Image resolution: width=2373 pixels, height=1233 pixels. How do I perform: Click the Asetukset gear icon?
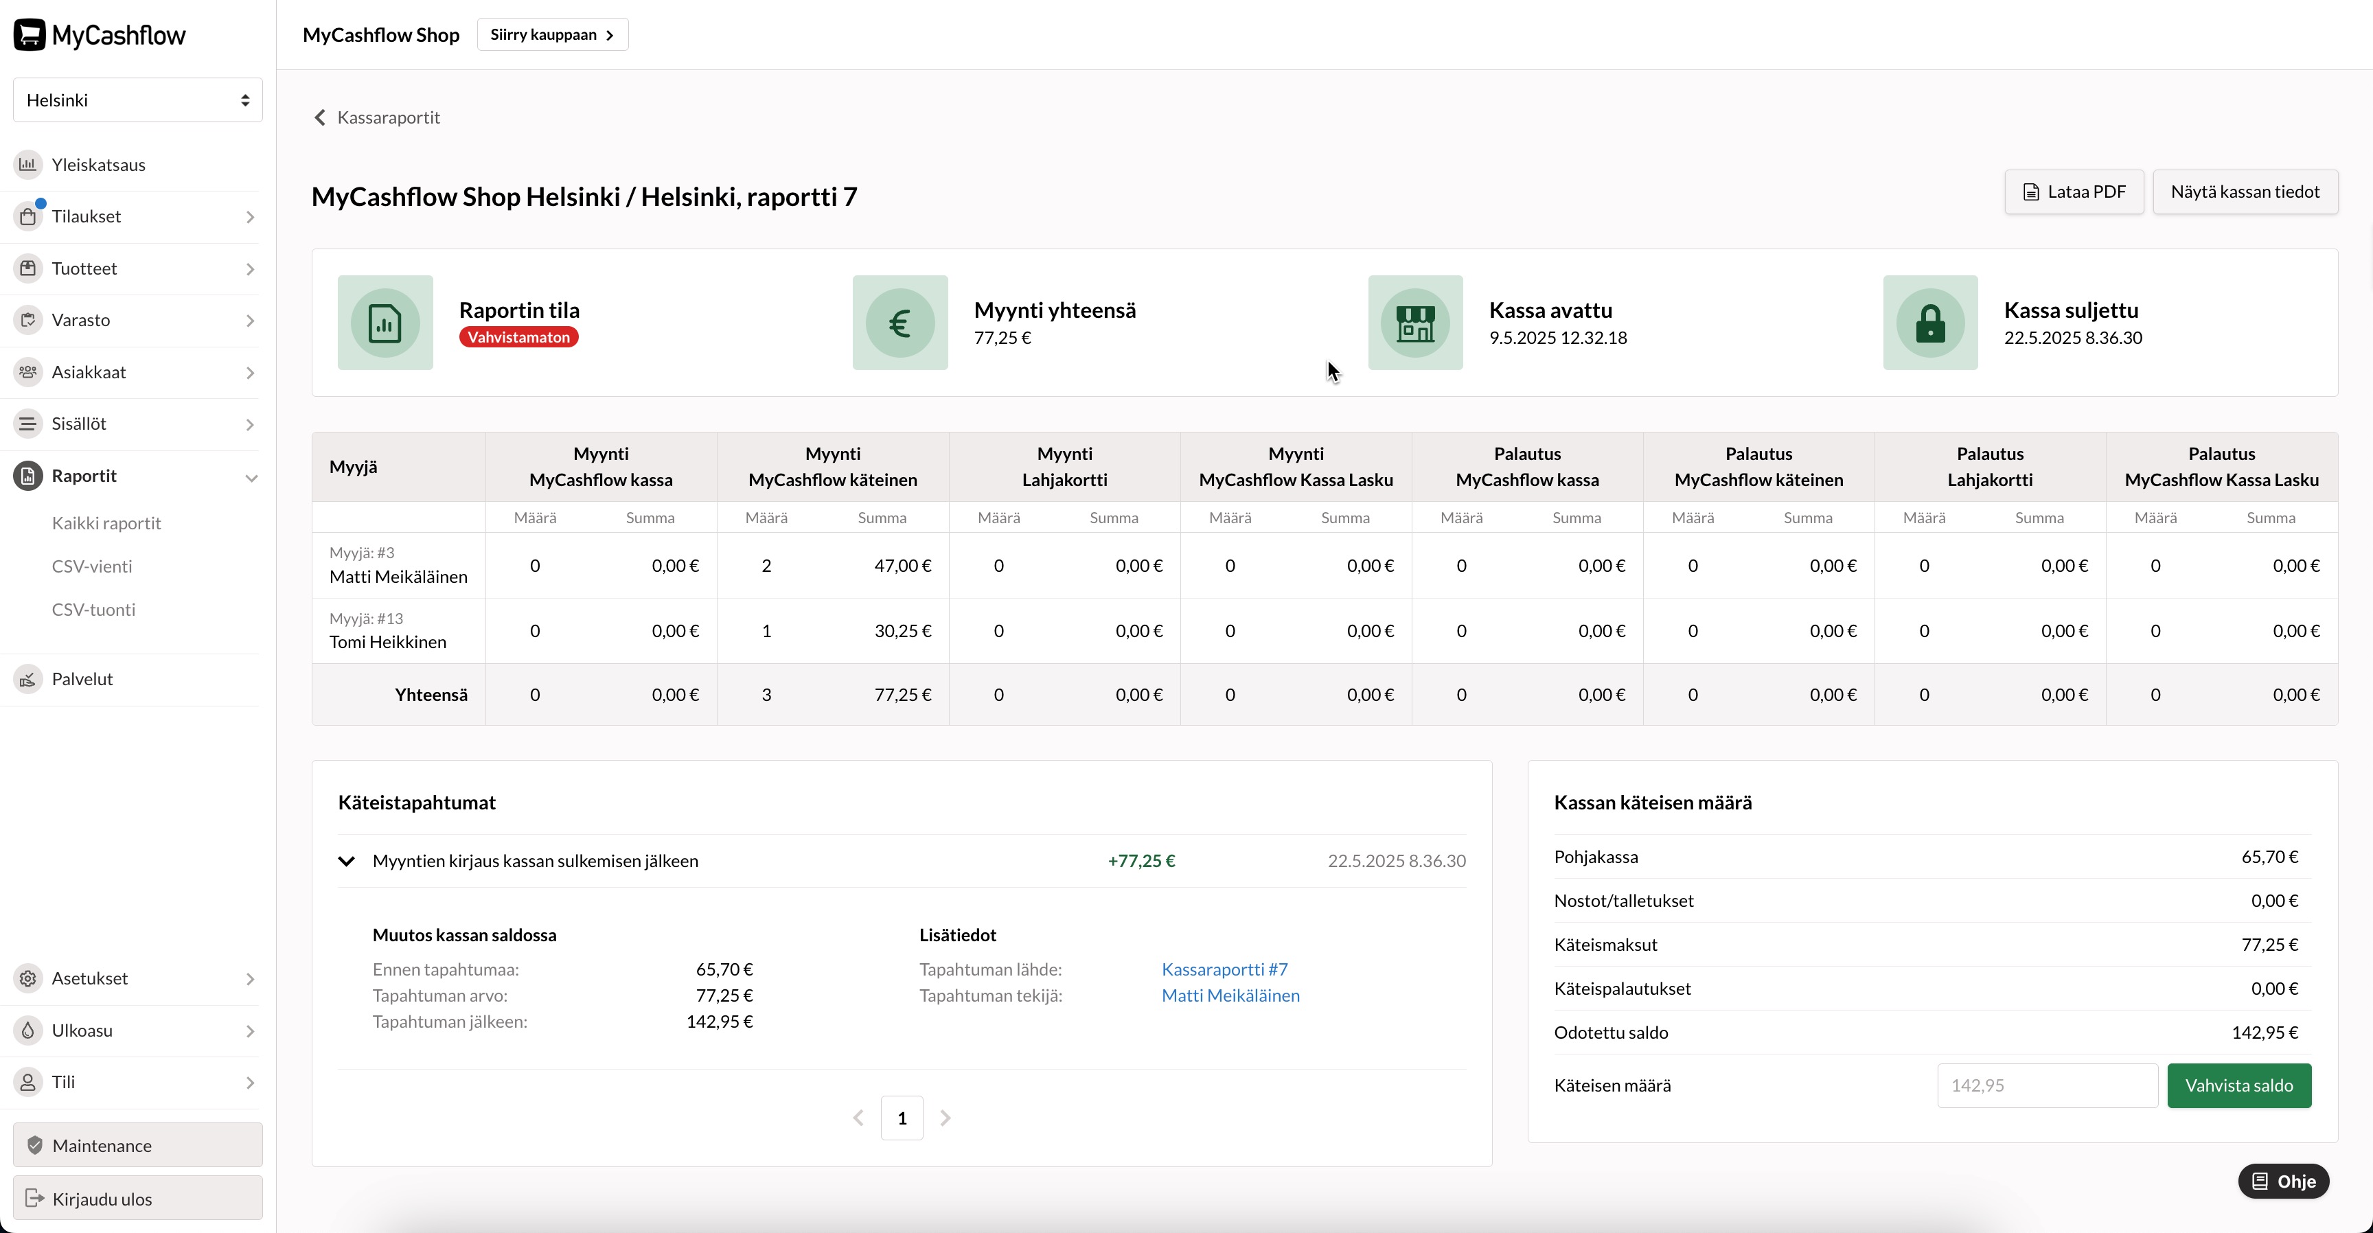tap(29, 979)
